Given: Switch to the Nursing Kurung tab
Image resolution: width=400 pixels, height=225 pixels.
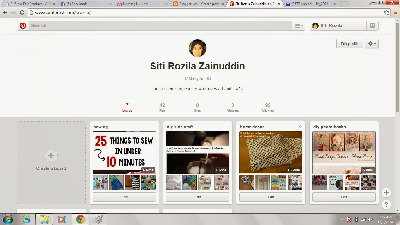Looking at the screenshot, I should point(142,4).
